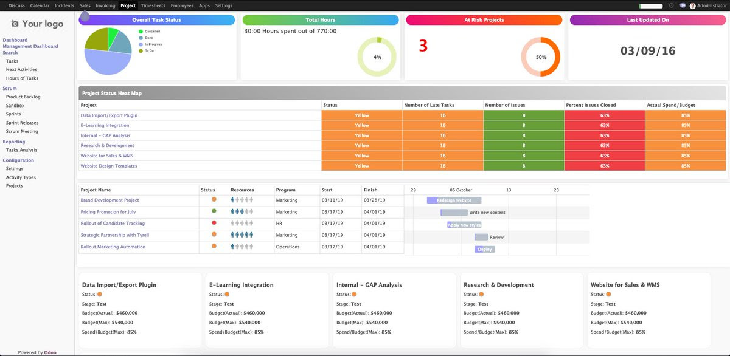Open Projects under Configuration
This screenshot has width=730, height=356.
click(15, 186)
